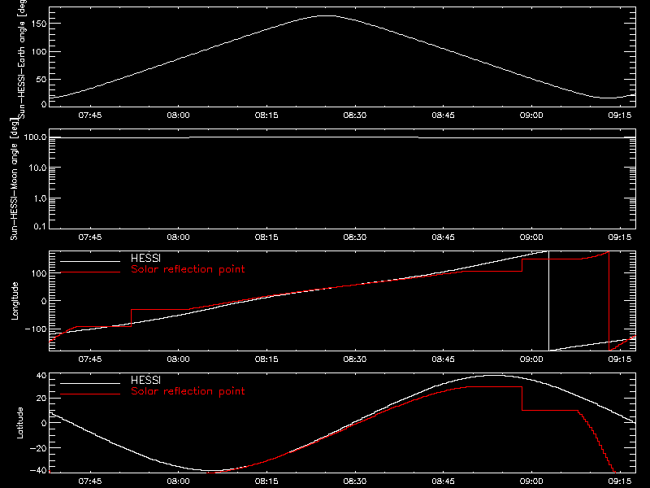
Task: Click 'Solar reflection point' legend in latitude plot
Action: 188,391
